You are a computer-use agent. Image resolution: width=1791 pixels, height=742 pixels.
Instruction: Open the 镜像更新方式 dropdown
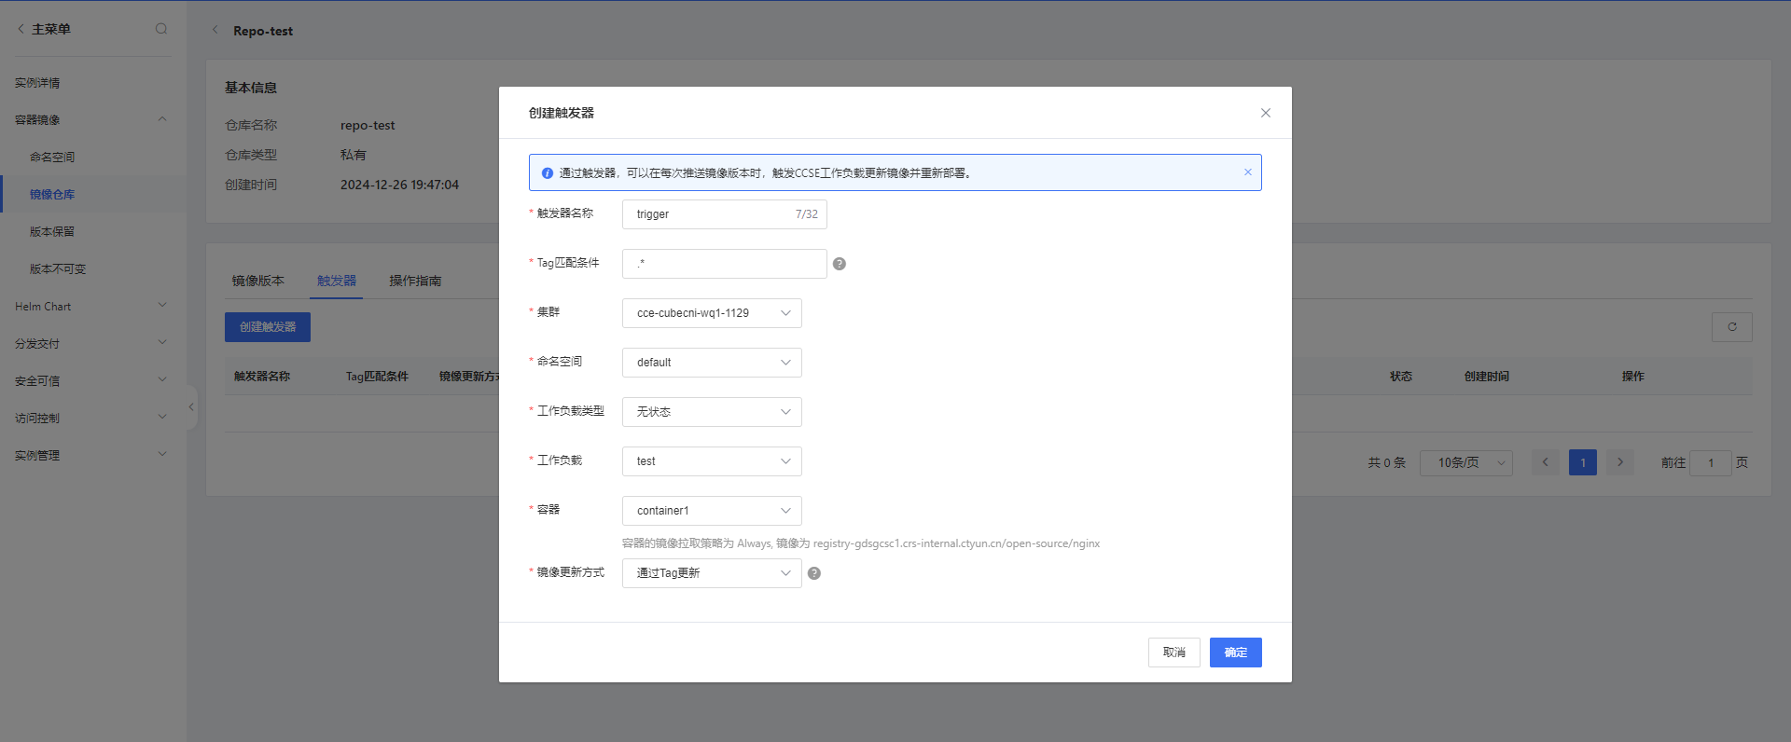pyautogui.click(x=712, y=573)
